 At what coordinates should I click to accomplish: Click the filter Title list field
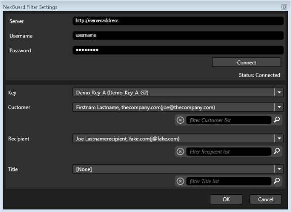[x=229, y=181]
